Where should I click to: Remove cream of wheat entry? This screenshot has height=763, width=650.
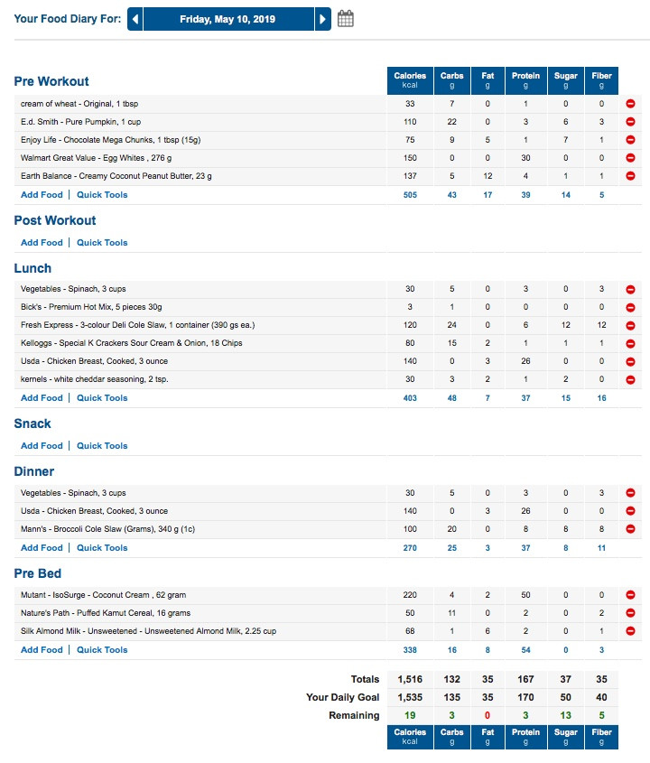(630, 104)
